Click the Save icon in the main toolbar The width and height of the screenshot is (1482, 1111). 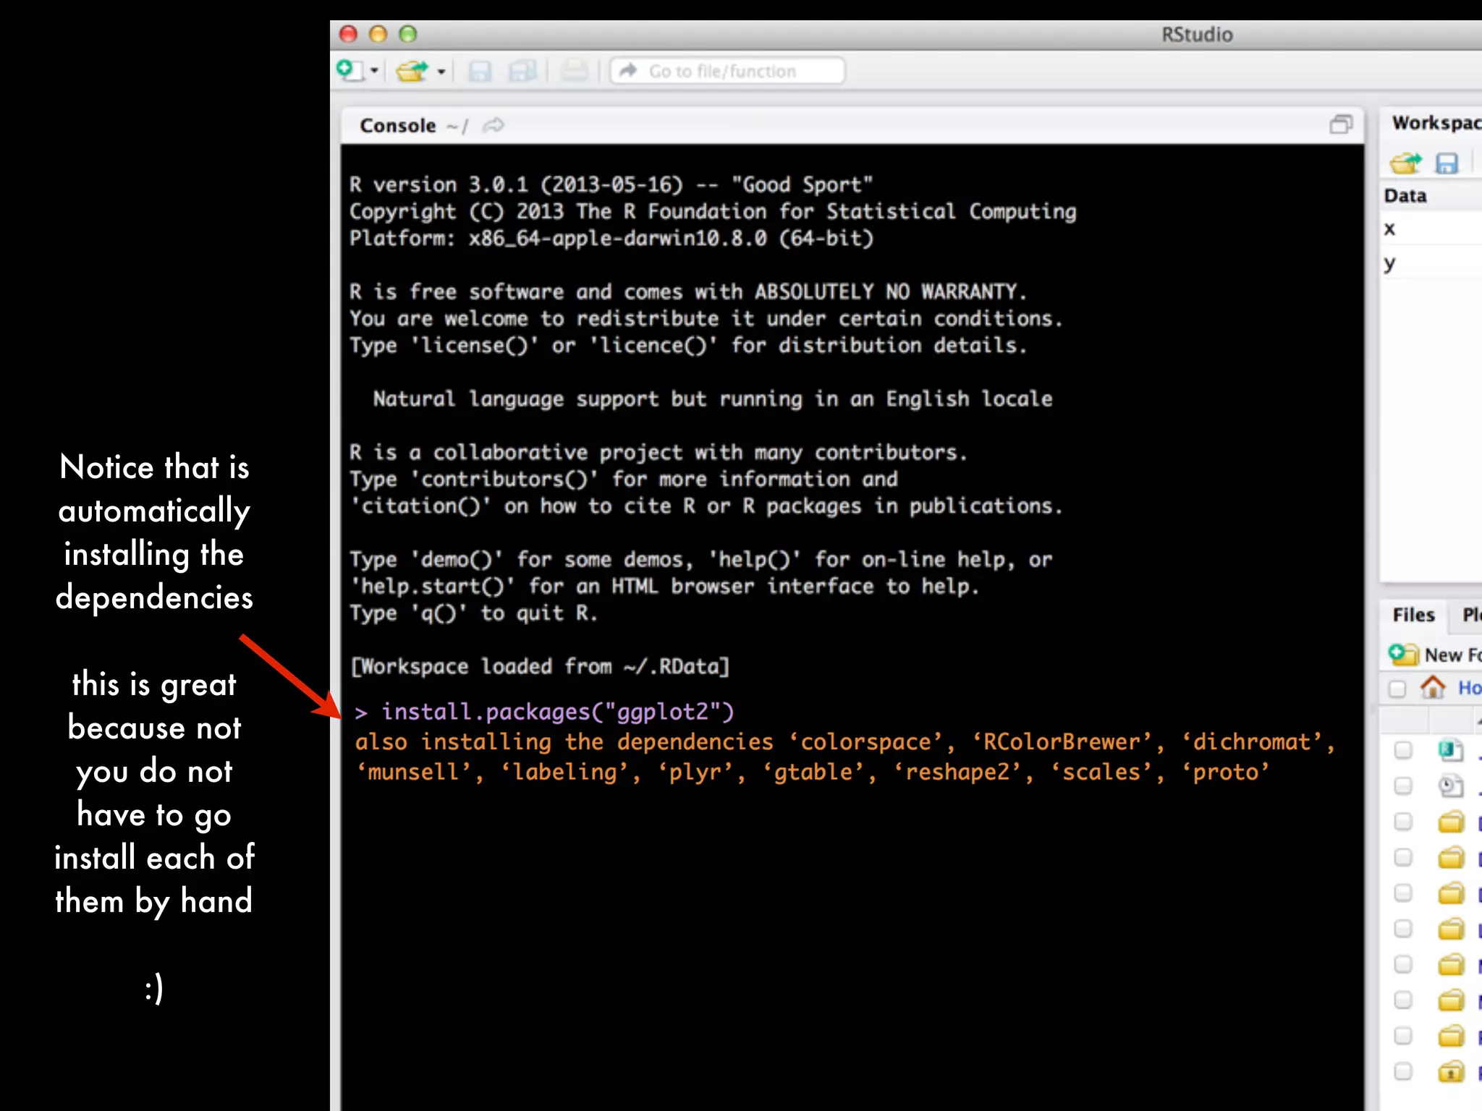point(480,71)
